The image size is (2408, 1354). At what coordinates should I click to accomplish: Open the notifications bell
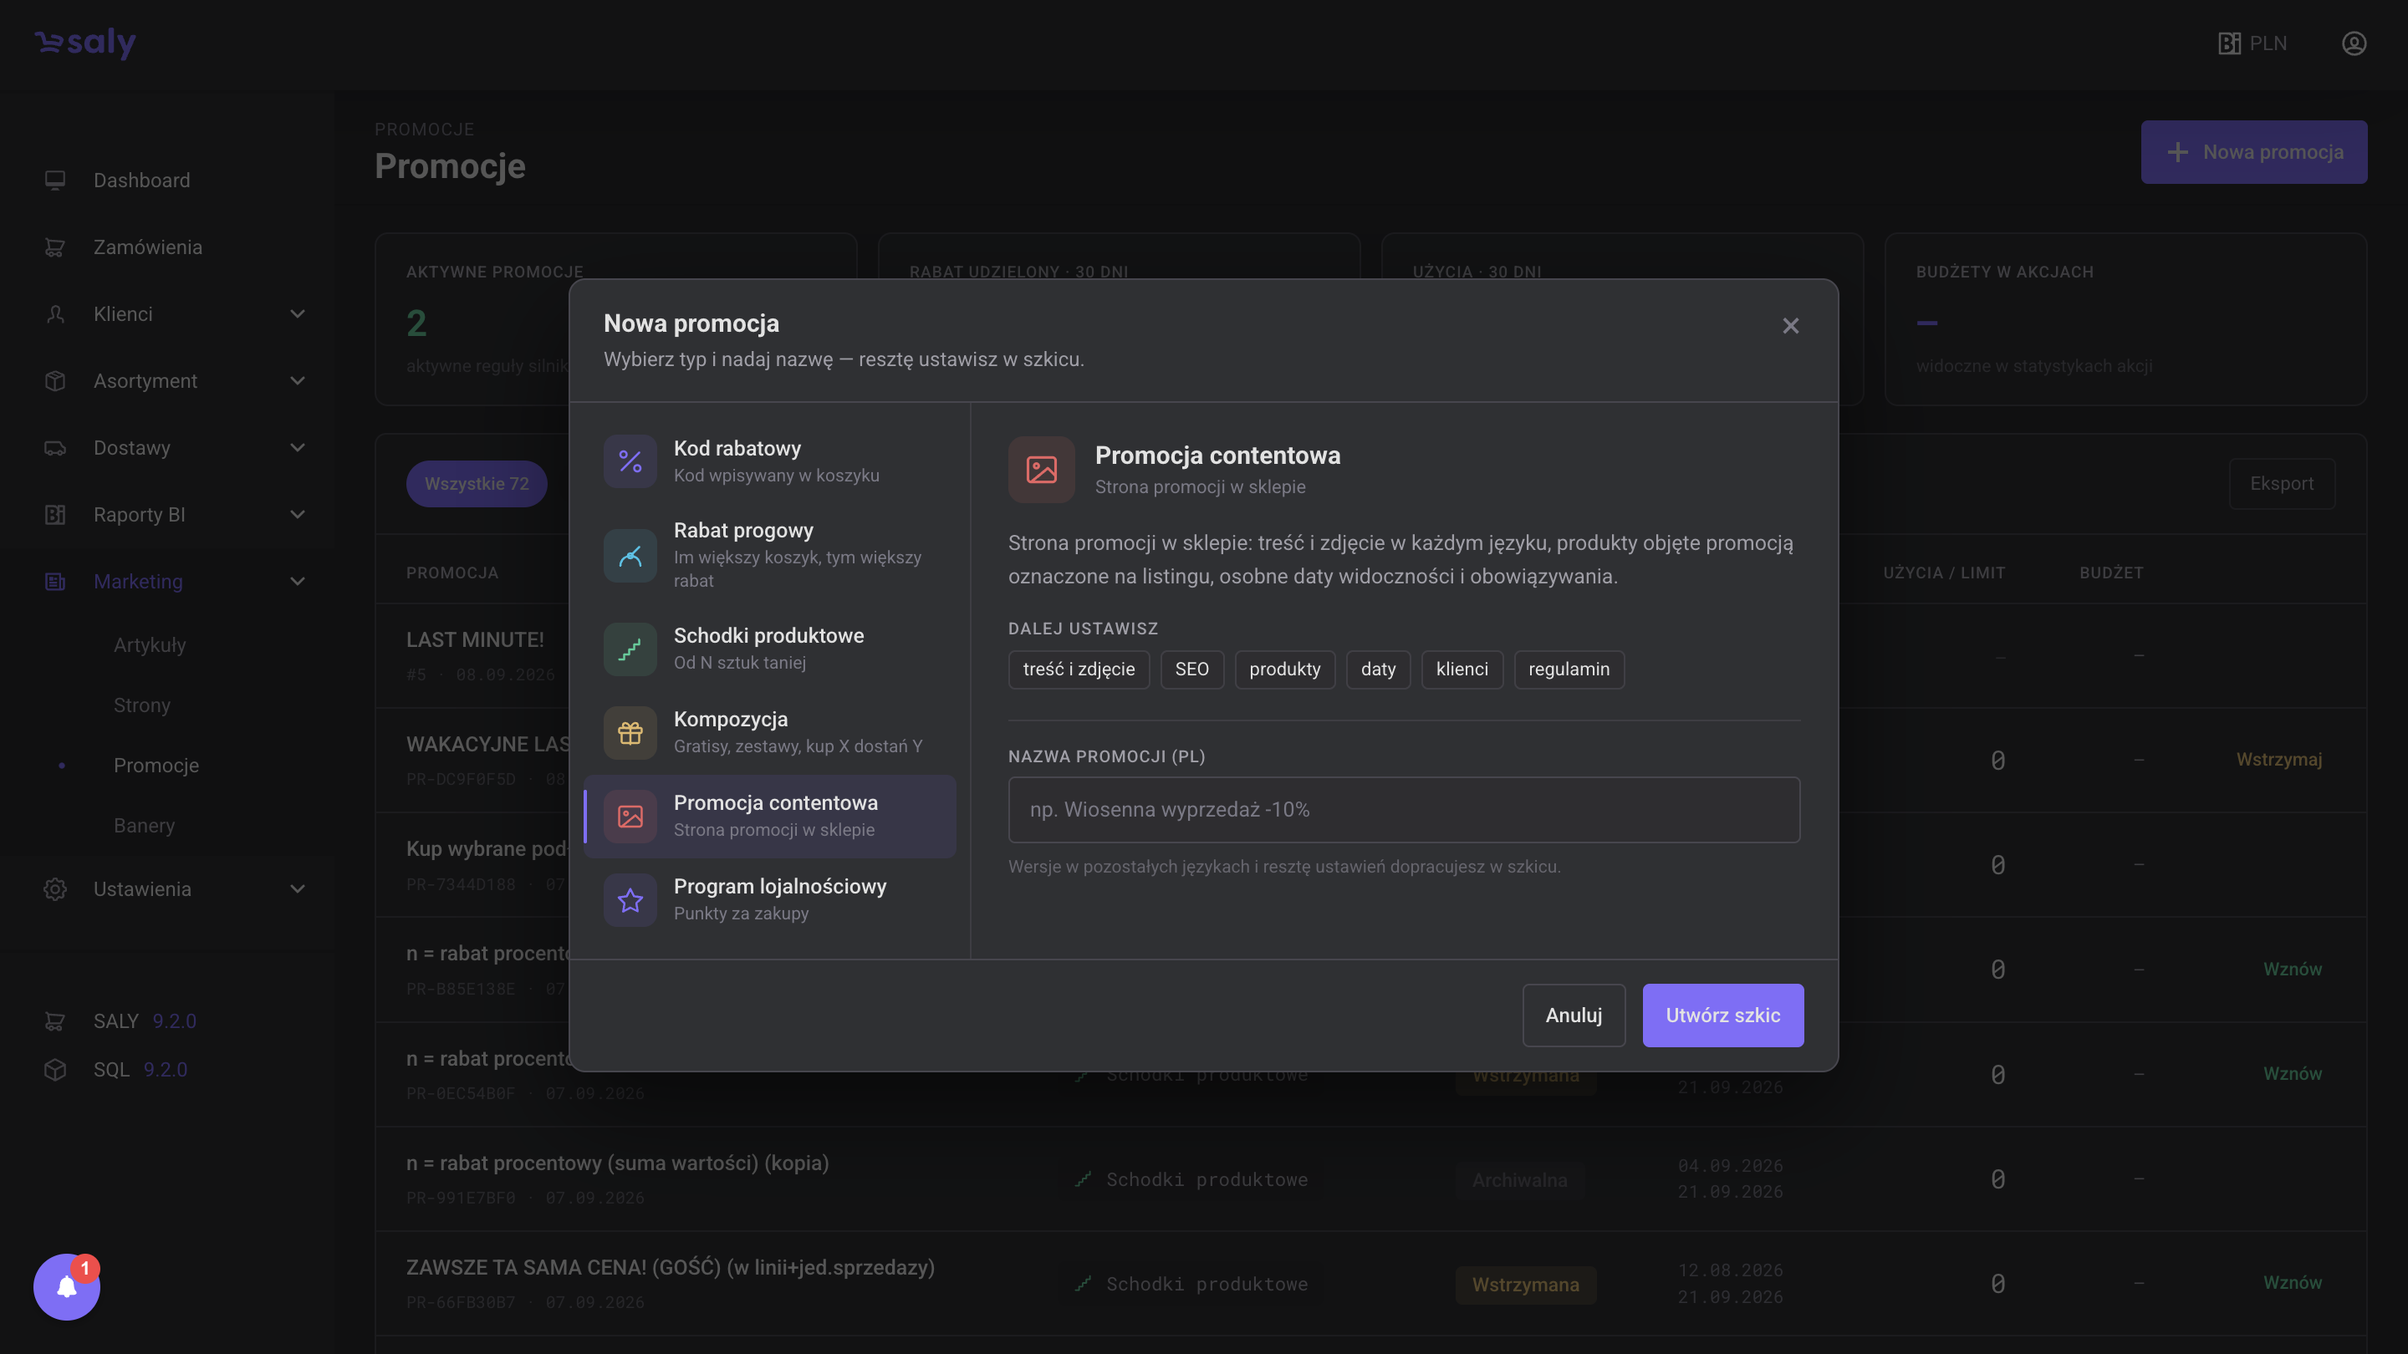pos(67,1287)
